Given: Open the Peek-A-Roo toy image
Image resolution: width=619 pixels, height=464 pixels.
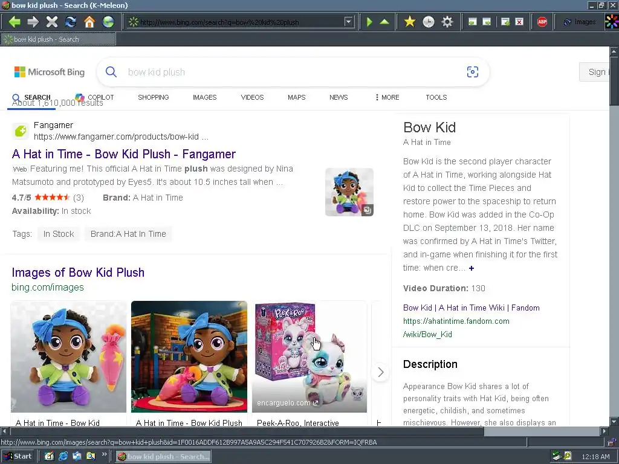Looking at the screenshot, I should pos(309,356).
